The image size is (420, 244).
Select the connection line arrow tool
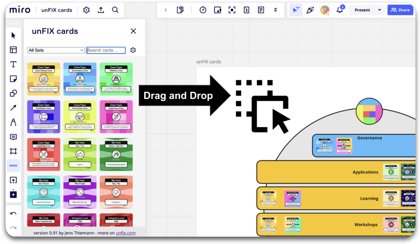[13, 108]
